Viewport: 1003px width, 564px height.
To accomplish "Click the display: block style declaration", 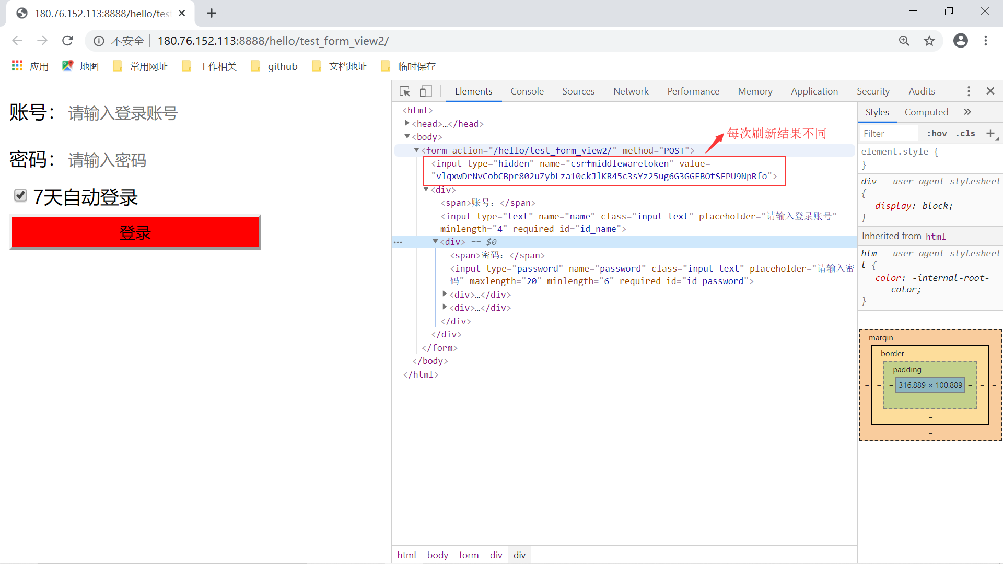I will tap(914, 206).
